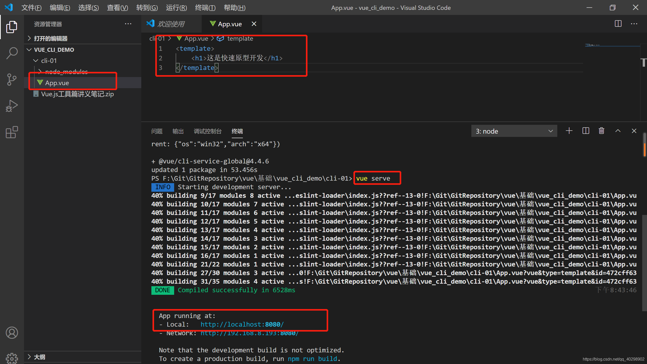The width and height of the screenshot is (647, 364).
Task: Open the Source Control view
Action: (12, 80)
